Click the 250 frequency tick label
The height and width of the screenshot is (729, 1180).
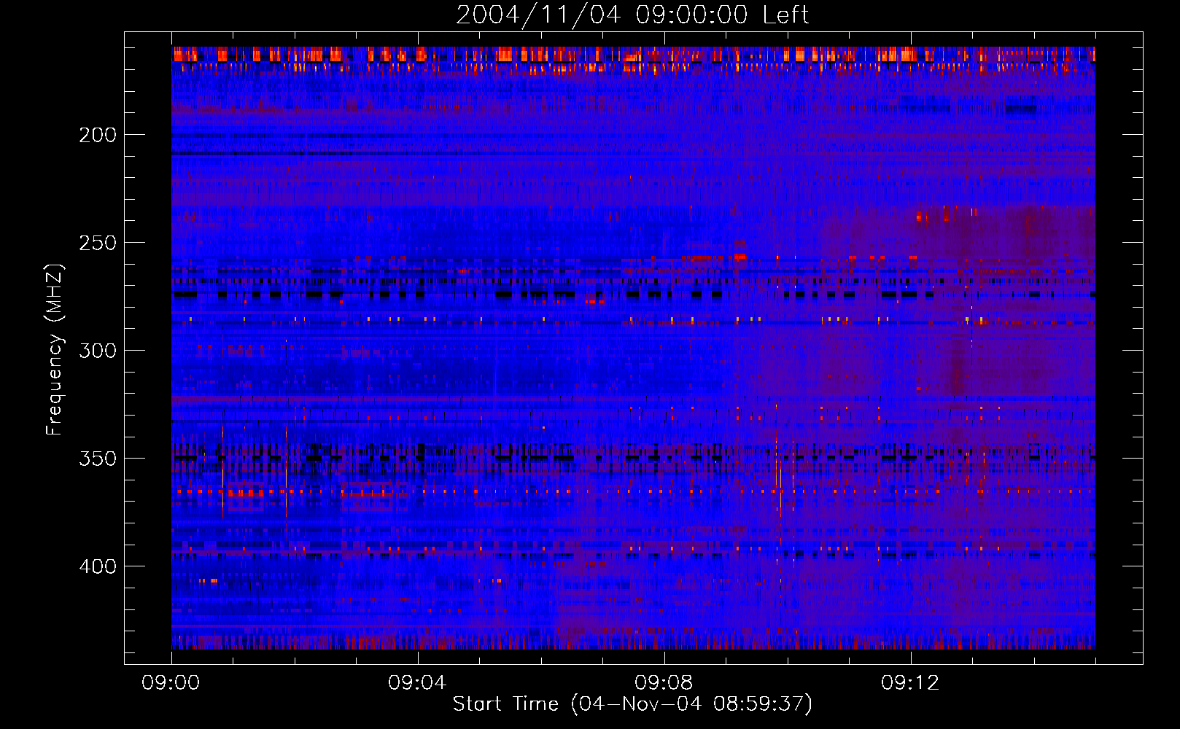click(98, 243)
